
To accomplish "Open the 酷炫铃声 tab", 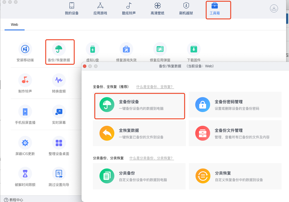I will pyautogui.click(x=129, y=9).
